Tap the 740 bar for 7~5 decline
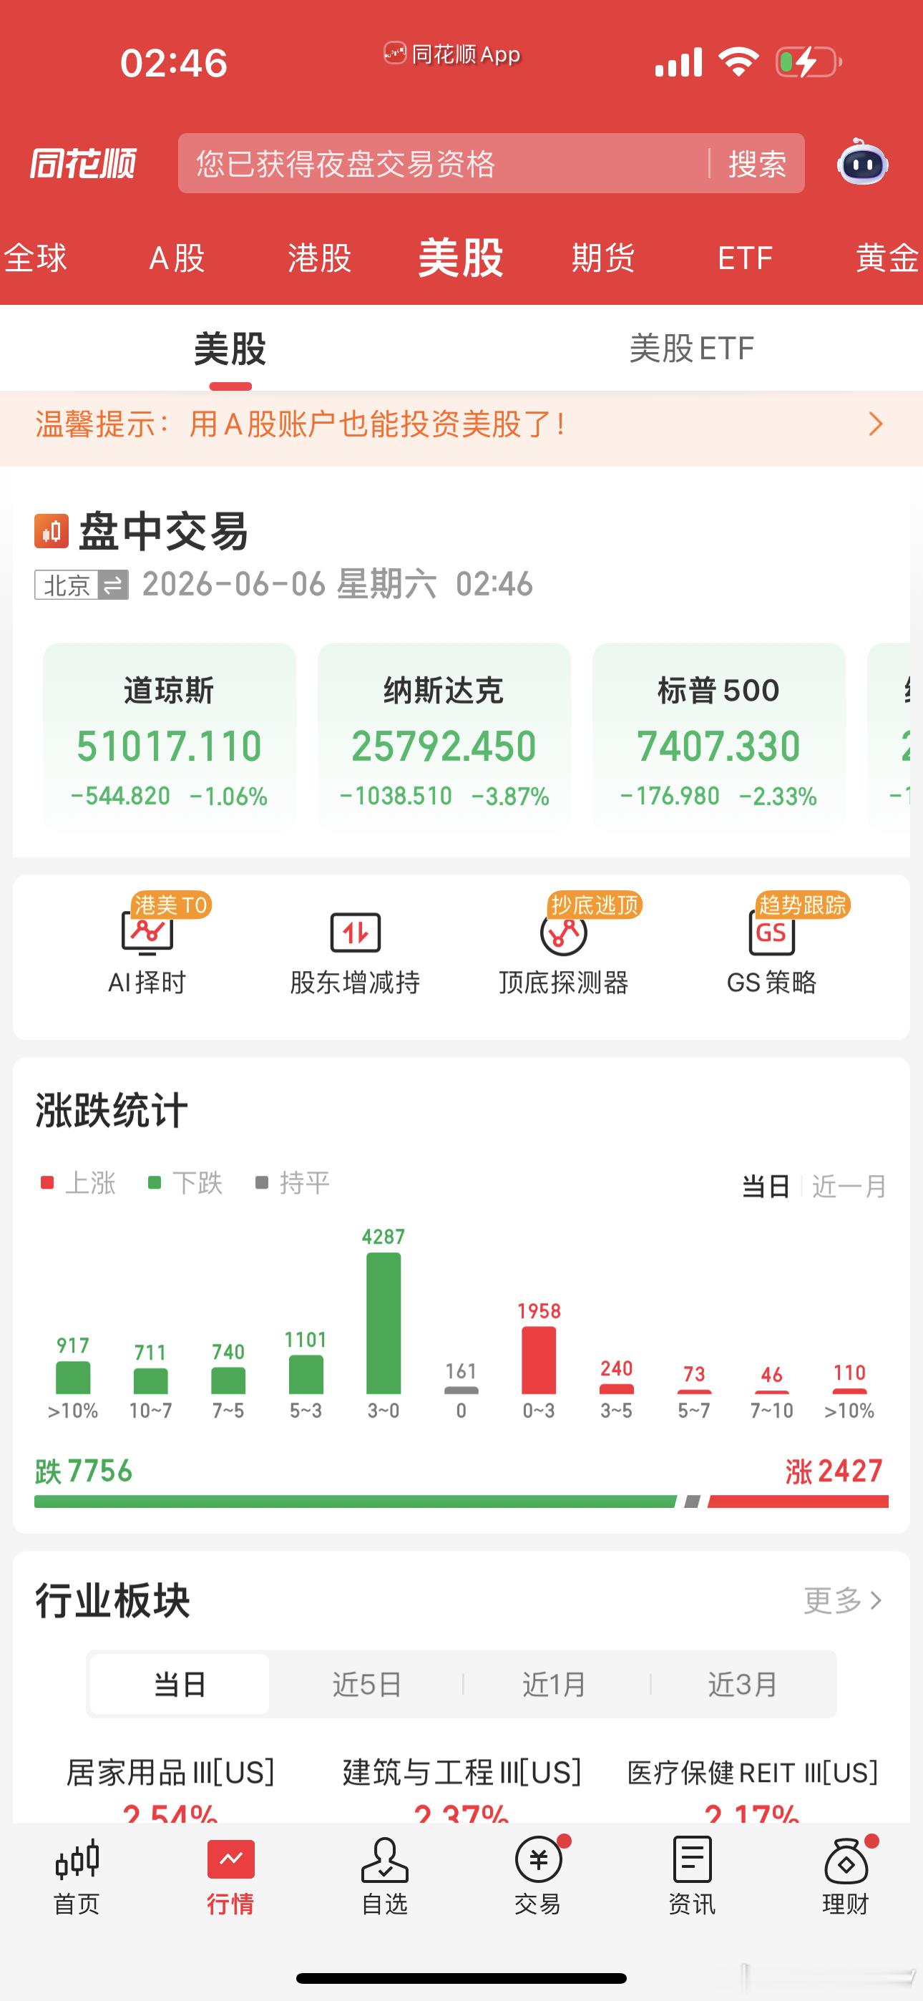This screenshot has width=923, height=2001. click(228, 1381)
